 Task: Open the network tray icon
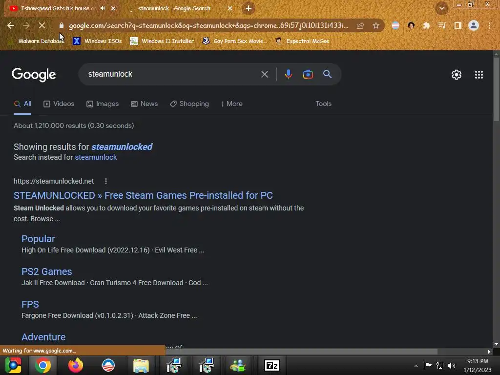click(x=440, y=366)
